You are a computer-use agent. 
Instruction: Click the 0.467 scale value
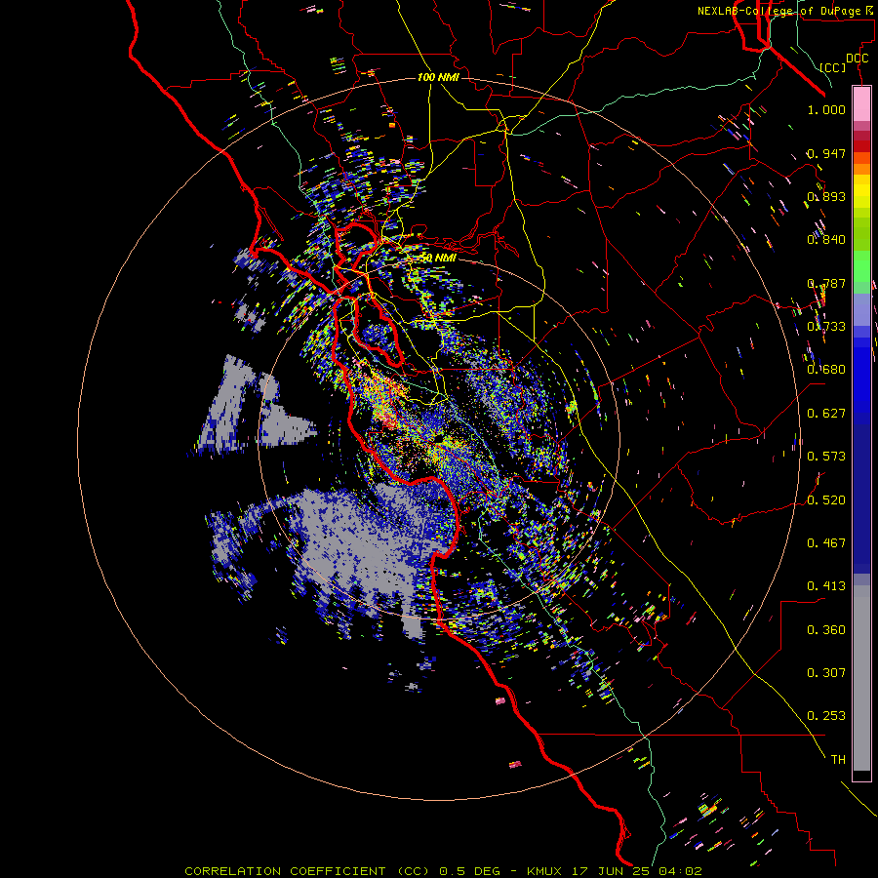point(826,543)
